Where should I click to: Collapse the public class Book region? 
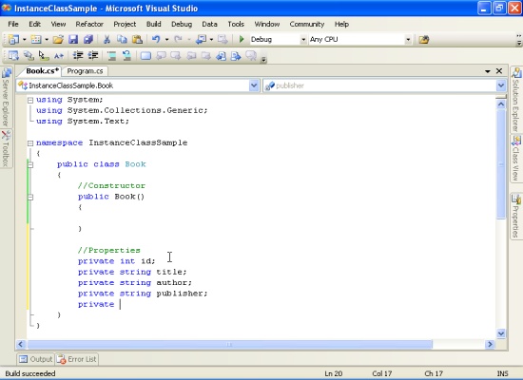[30, 164]
